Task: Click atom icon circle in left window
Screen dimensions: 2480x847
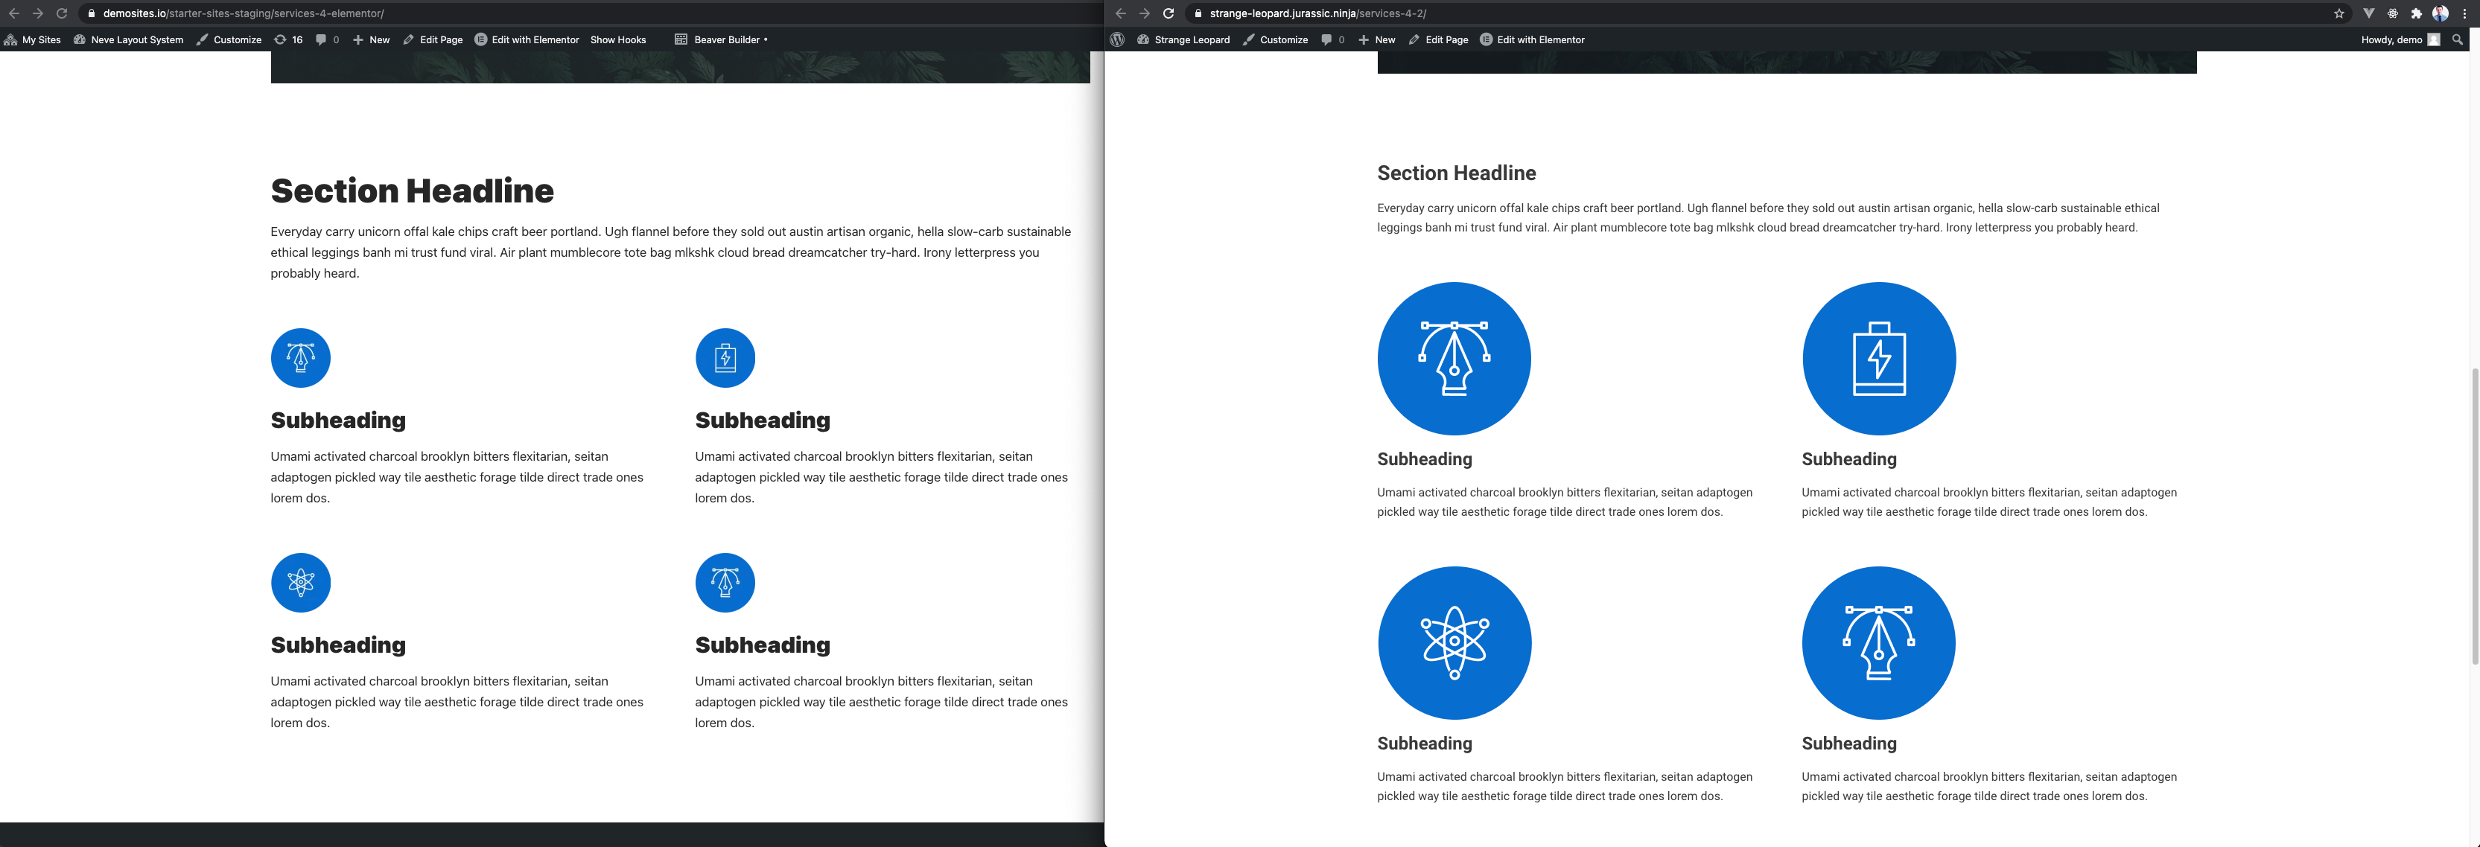Action: [300, 582]
